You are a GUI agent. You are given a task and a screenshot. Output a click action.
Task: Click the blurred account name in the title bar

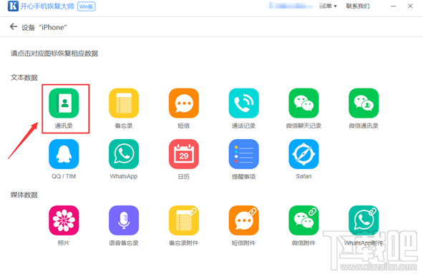point(290,6)
